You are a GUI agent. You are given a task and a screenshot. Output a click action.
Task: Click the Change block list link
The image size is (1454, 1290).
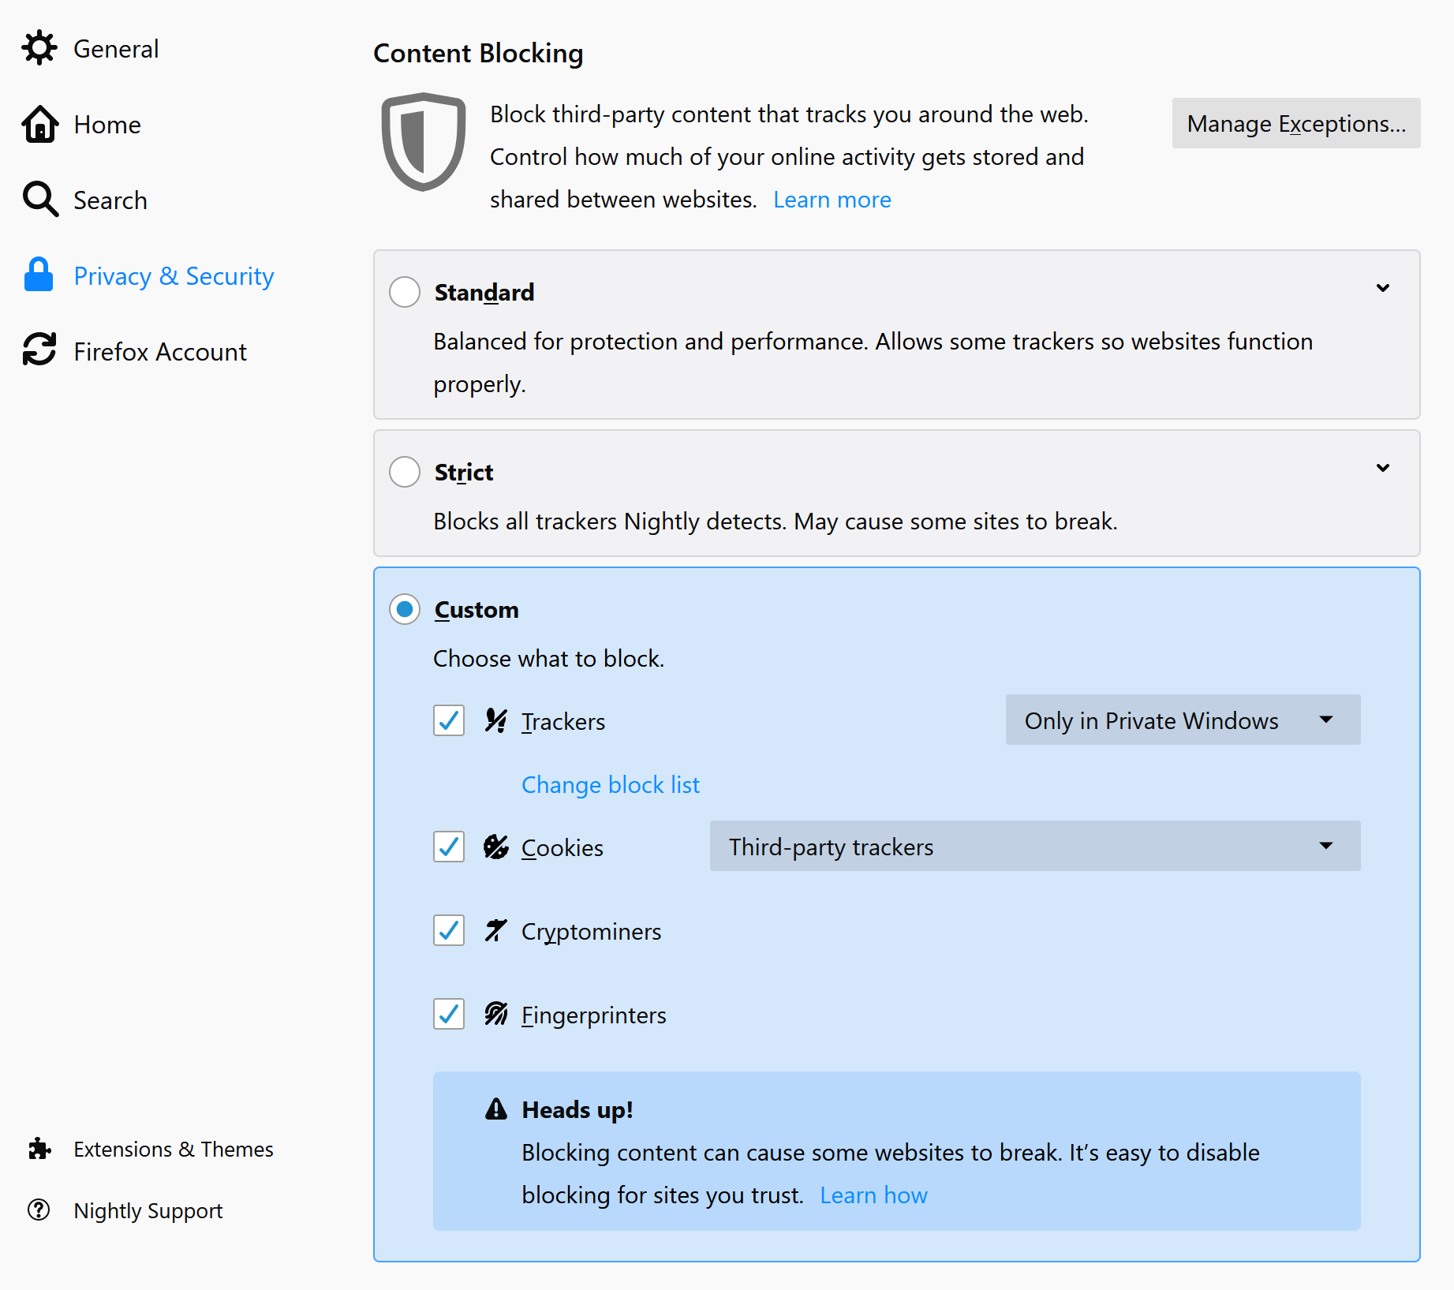coord(611,785)
